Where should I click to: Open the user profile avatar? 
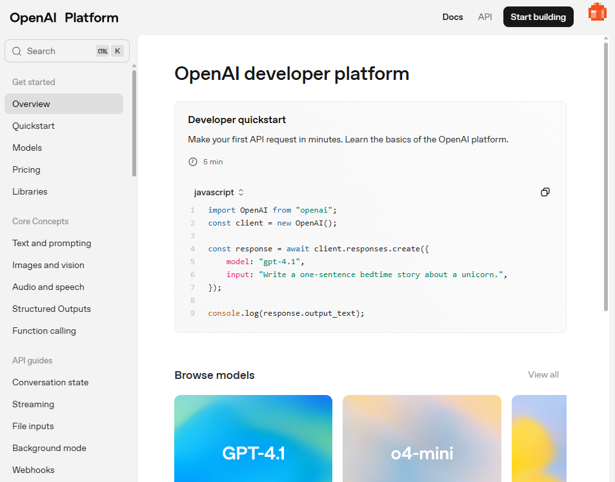point(597,12)
